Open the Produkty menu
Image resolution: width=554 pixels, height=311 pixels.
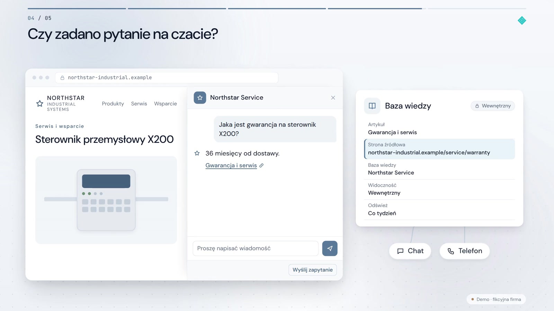(x=113, y=104)
